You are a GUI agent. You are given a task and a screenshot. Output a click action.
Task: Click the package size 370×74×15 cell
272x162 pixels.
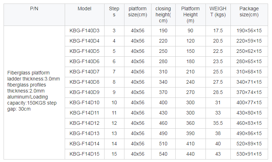click(249, 92)
